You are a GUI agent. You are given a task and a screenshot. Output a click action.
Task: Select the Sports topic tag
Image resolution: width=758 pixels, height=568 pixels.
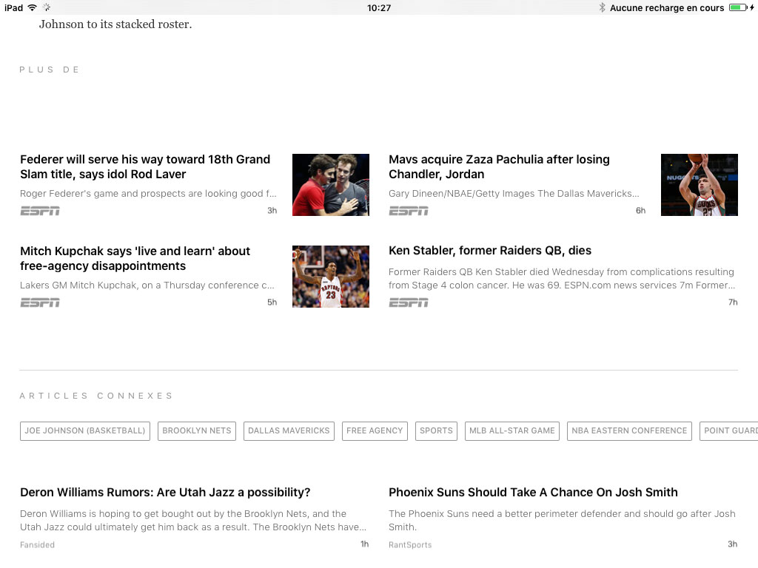436,431
